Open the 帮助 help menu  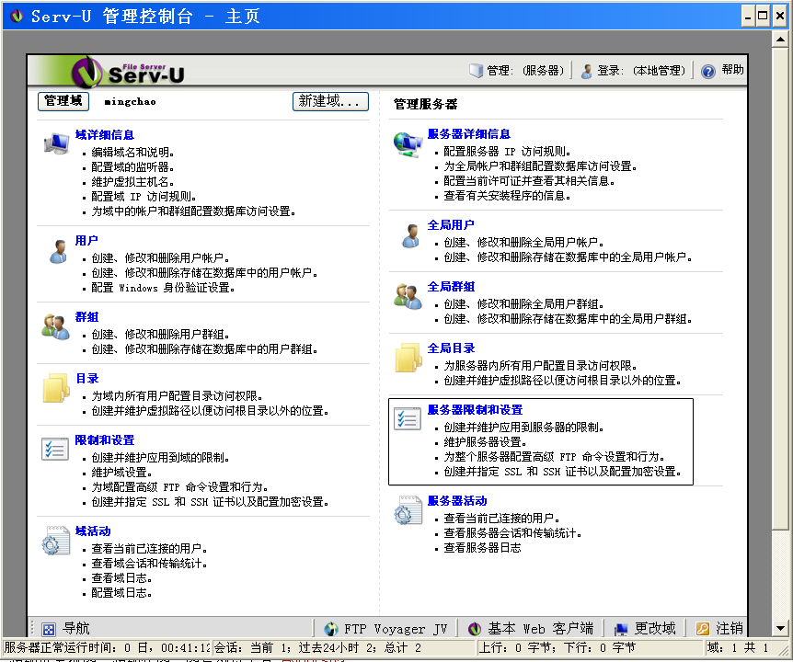tap(723, 71)
